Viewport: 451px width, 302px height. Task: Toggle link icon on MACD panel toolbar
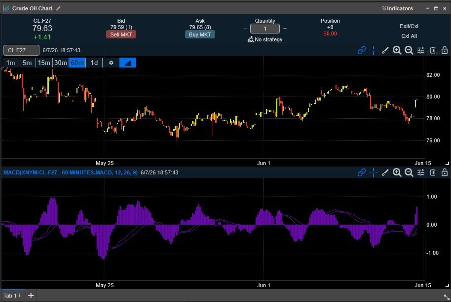coord(362,172)
